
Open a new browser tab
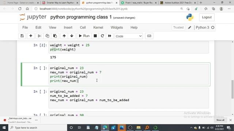201,3
